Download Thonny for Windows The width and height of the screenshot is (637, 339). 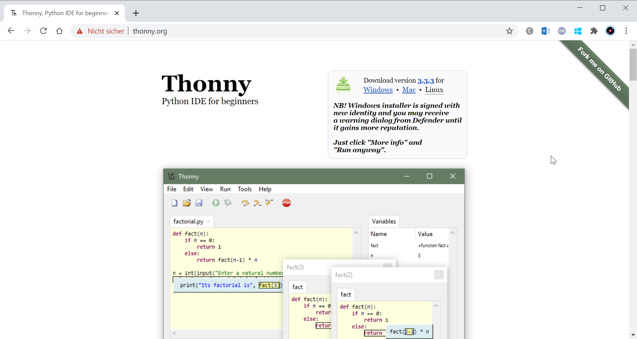pyautogui.click(x=378, y=90)
